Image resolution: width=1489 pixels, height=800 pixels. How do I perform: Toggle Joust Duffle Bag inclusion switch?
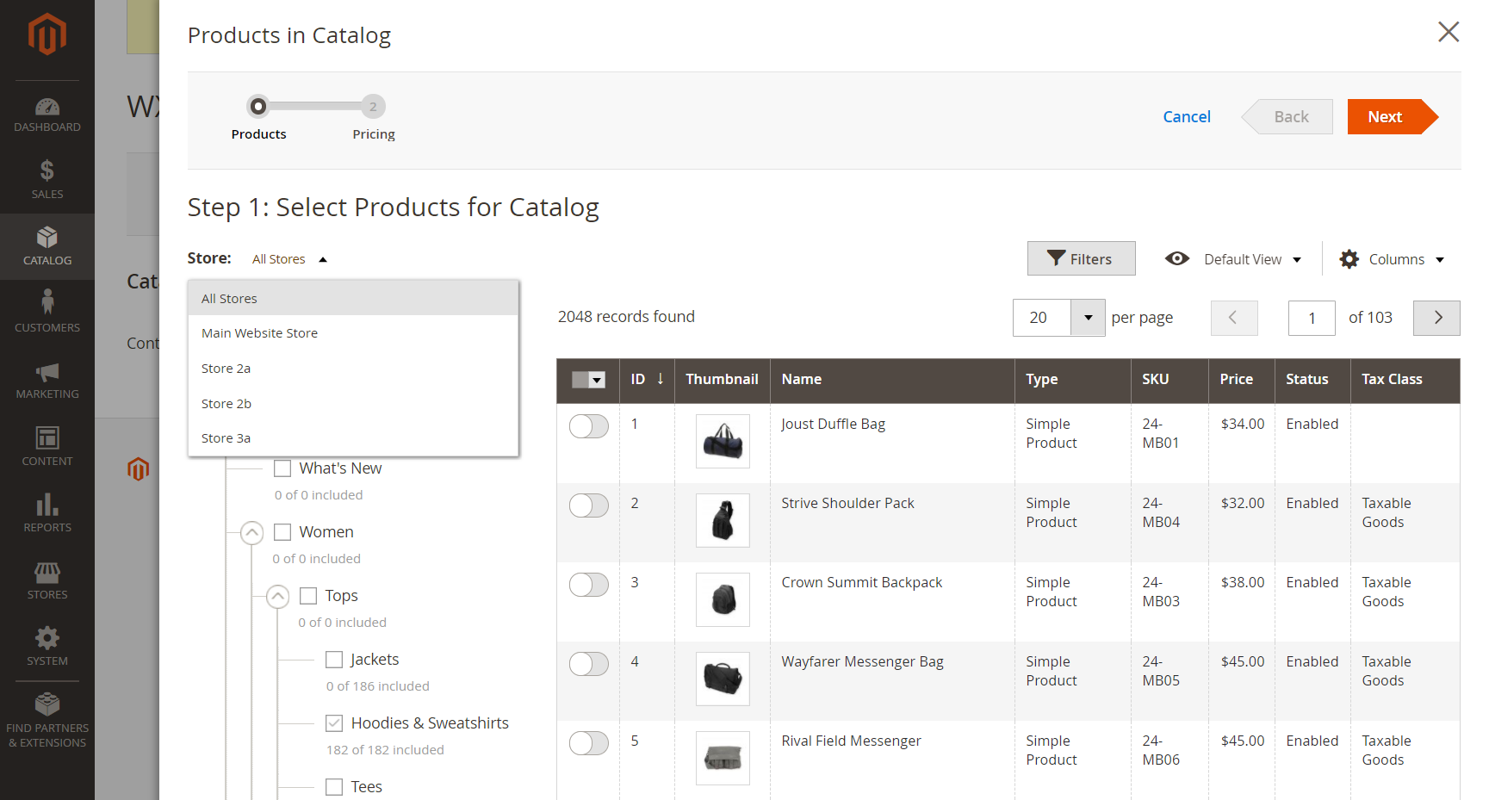(589, 426)
